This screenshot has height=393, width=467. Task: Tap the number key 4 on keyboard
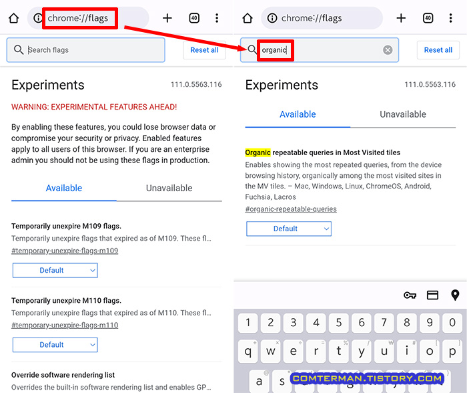click(x=316, y=323)
